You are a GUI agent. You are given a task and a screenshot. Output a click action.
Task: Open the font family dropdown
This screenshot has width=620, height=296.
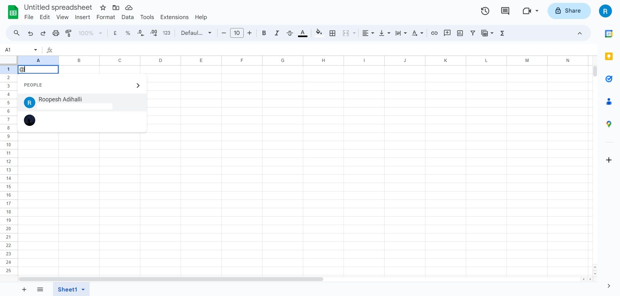click(x=196, y=33)
